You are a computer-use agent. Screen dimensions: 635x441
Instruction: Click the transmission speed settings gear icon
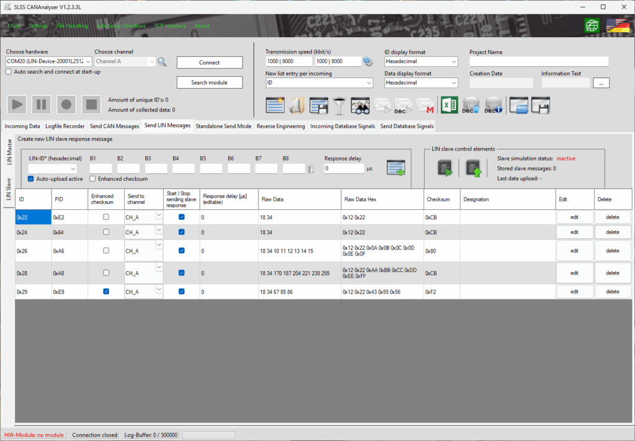pos(368,61)
